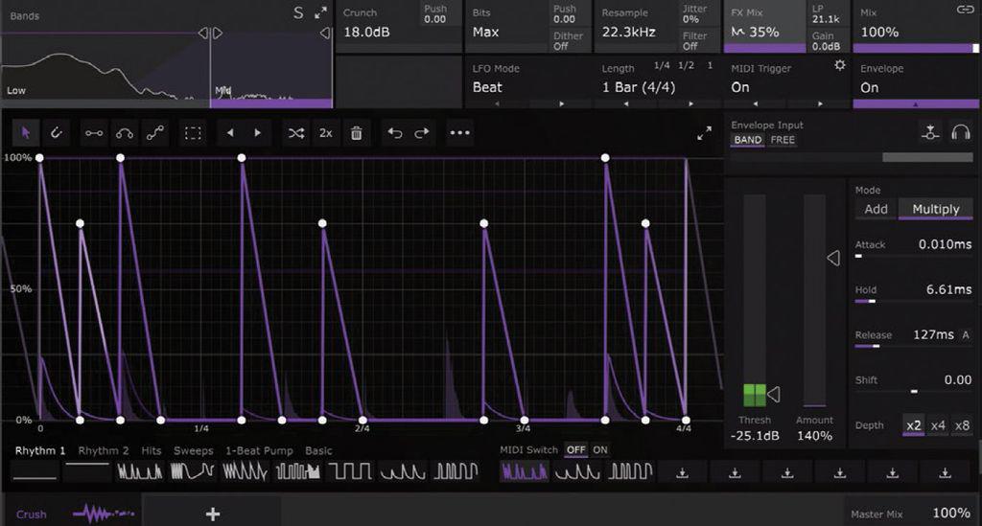Select the pointer arrow tool
This screenshot has width=982, height=526.
[26, 132]
